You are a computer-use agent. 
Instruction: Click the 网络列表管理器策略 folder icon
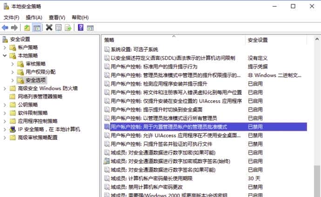(x=13, y=97)
